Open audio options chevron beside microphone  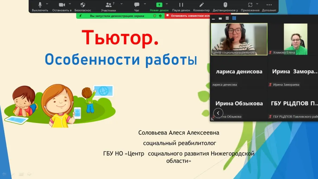tap(47, 4)
